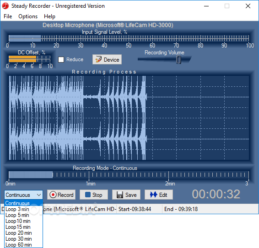Click the Input Signal Level meter
Screen dimensions: 259x248
129,38
